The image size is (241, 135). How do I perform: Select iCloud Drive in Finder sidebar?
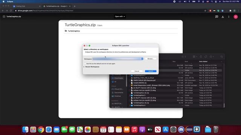click(x=117, y=89)
